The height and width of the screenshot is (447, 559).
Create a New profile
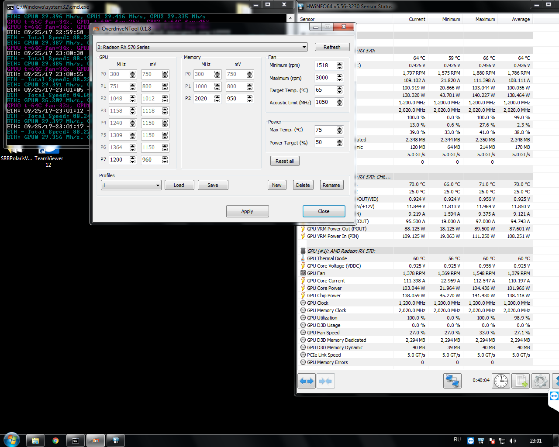click(277, 185)
